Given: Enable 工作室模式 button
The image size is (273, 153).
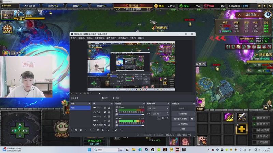Looking at the screenshot, I should click(183, 124).
